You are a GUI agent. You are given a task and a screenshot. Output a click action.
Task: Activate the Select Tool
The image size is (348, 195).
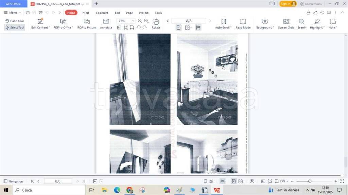tap(14, 28)
